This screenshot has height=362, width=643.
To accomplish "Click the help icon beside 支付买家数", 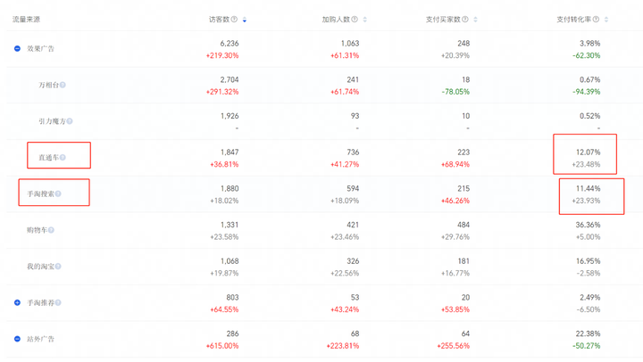I will point(465,19).
